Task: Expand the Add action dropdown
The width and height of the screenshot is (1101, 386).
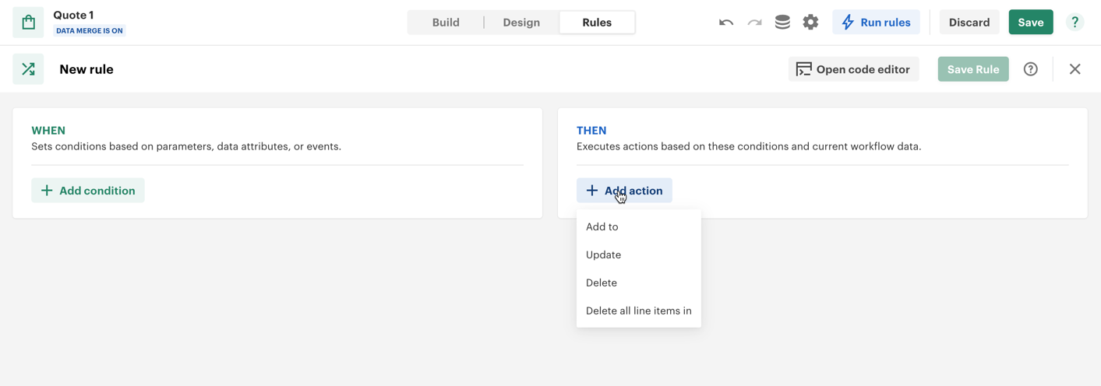Action: [x=624, y=191]
